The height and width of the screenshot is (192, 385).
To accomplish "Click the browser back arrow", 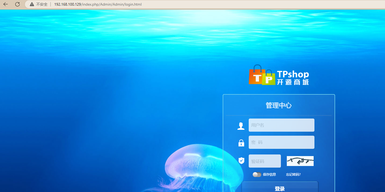I will 6,4.
